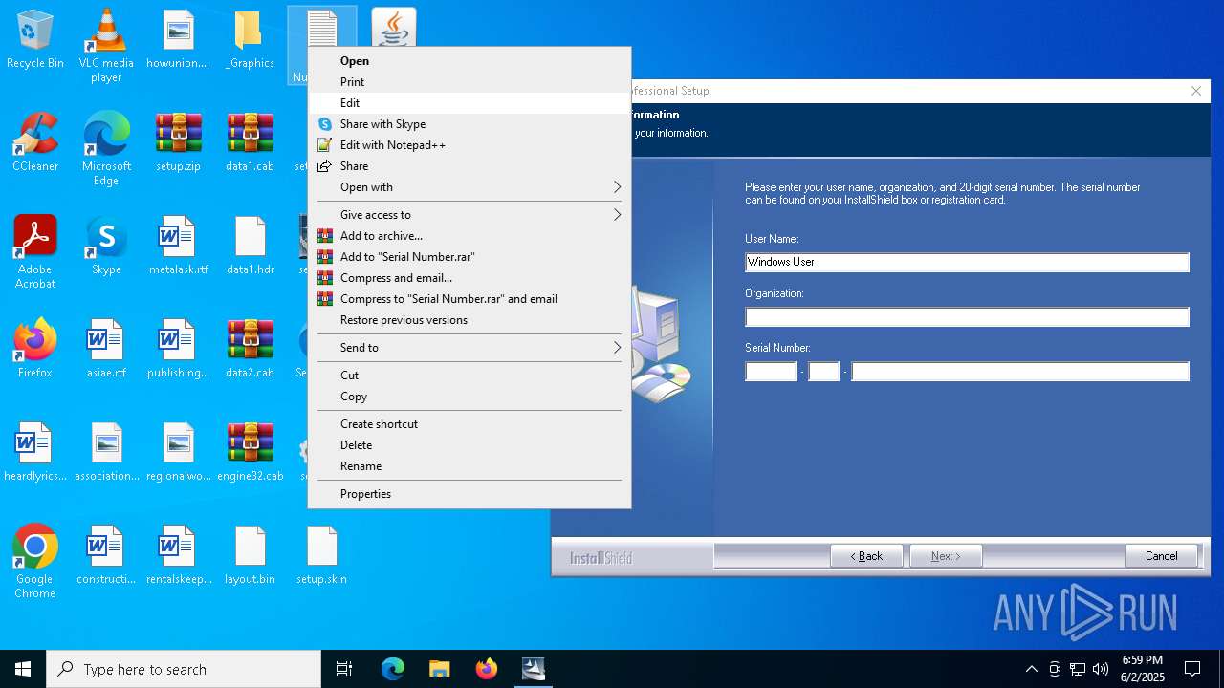Choose Edit with Notepad++
The image size is (1224, 688).
pyautogui.click(x=469, y=145)
